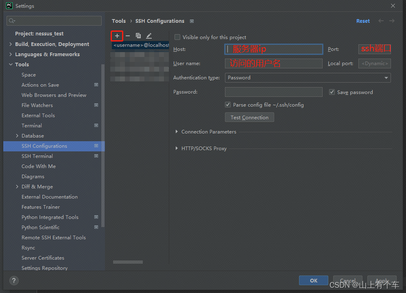Select Diagrams settings item

pyautogui.click(x=33, y=177)
